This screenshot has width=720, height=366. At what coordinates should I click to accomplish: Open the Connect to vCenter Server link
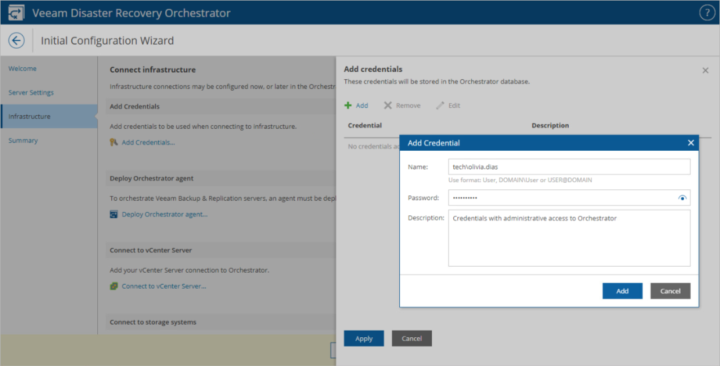coord(164,286)
